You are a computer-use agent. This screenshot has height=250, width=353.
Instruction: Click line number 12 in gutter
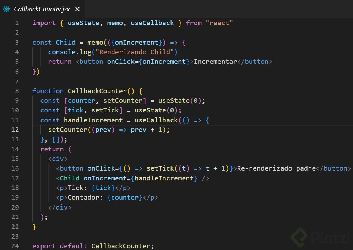click(x=15, y=130)
